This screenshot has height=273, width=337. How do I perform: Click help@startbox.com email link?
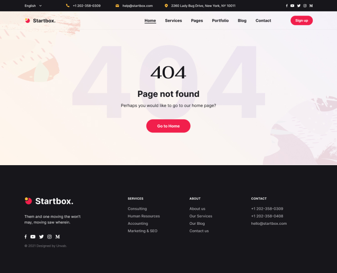(x=138, y=6)
